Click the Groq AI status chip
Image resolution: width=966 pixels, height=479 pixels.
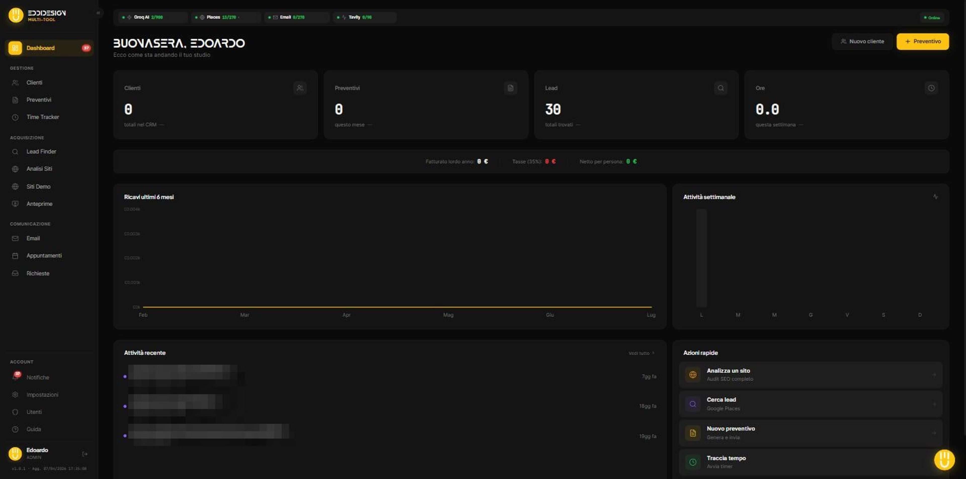pos(153,17)
